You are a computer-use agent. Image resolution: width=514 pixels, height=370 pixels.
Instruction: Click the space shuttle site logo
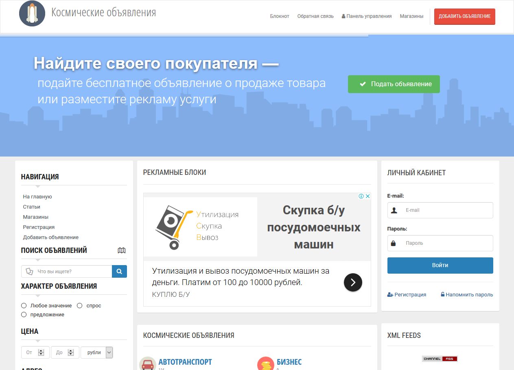(x=32, y=14)
